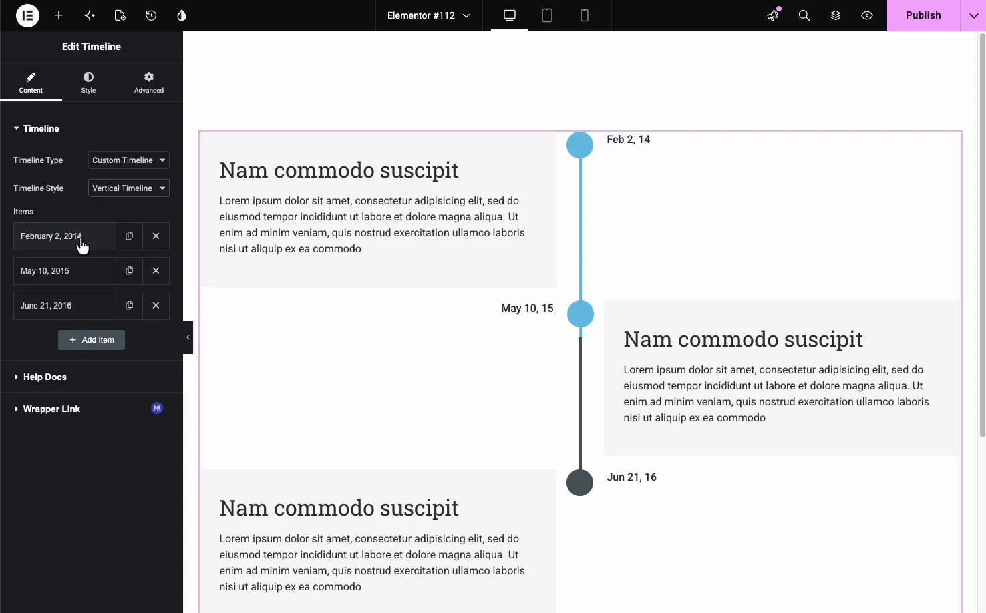The image size is (986, 613).
Task: Remove the May 10, 2015 item
Action: pyautogui.click(x=156, y=271)
